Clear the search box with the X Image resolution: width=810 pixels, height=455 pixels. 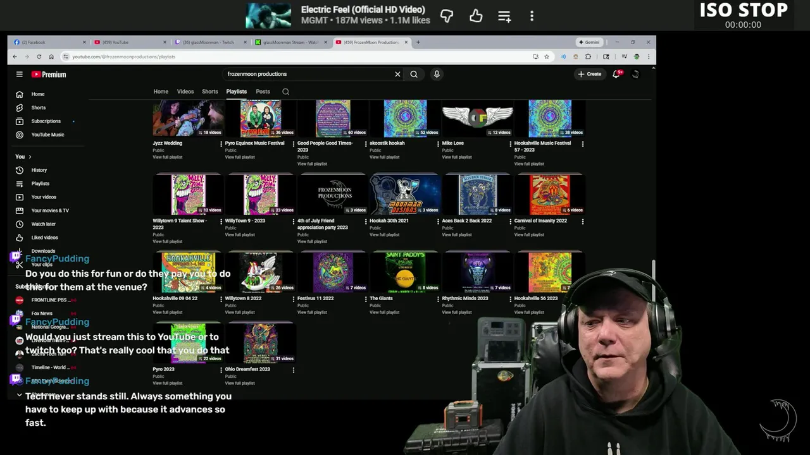[x=397, y=74]
